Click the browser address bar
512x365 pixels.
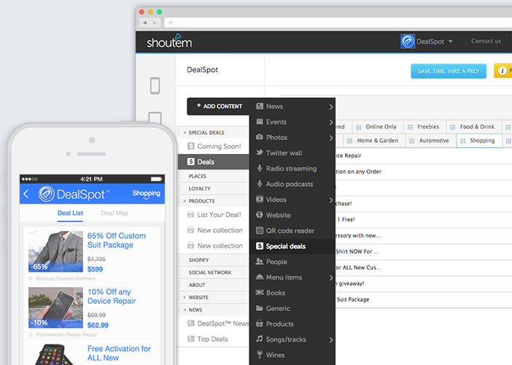click(x=338, y=23)
